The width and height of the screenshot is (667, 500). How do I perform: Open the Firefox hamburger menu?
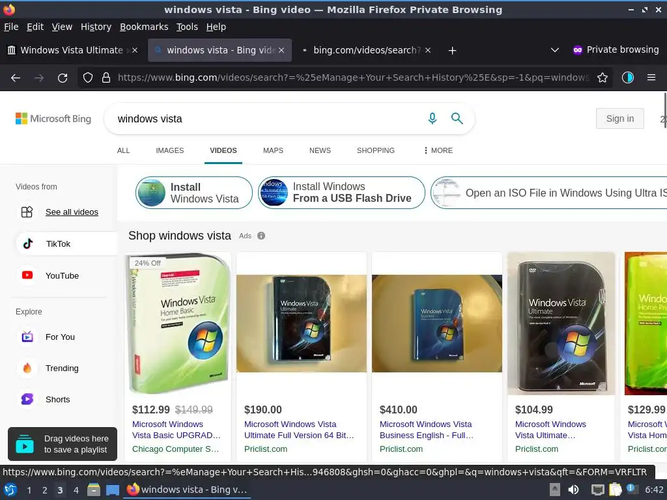coord(651,77)
